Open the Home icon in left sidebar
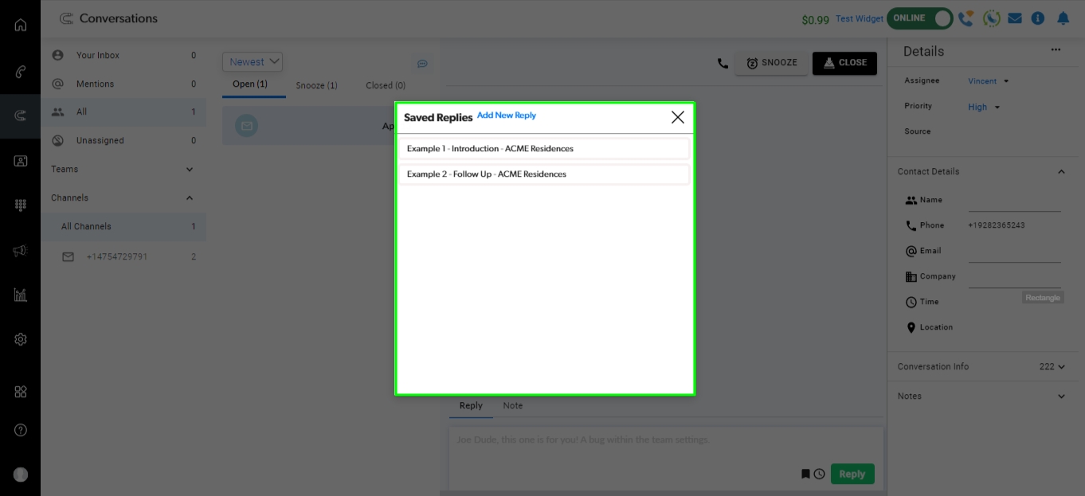Screen dimensions: 1085x496 click(x=21, y=25)
